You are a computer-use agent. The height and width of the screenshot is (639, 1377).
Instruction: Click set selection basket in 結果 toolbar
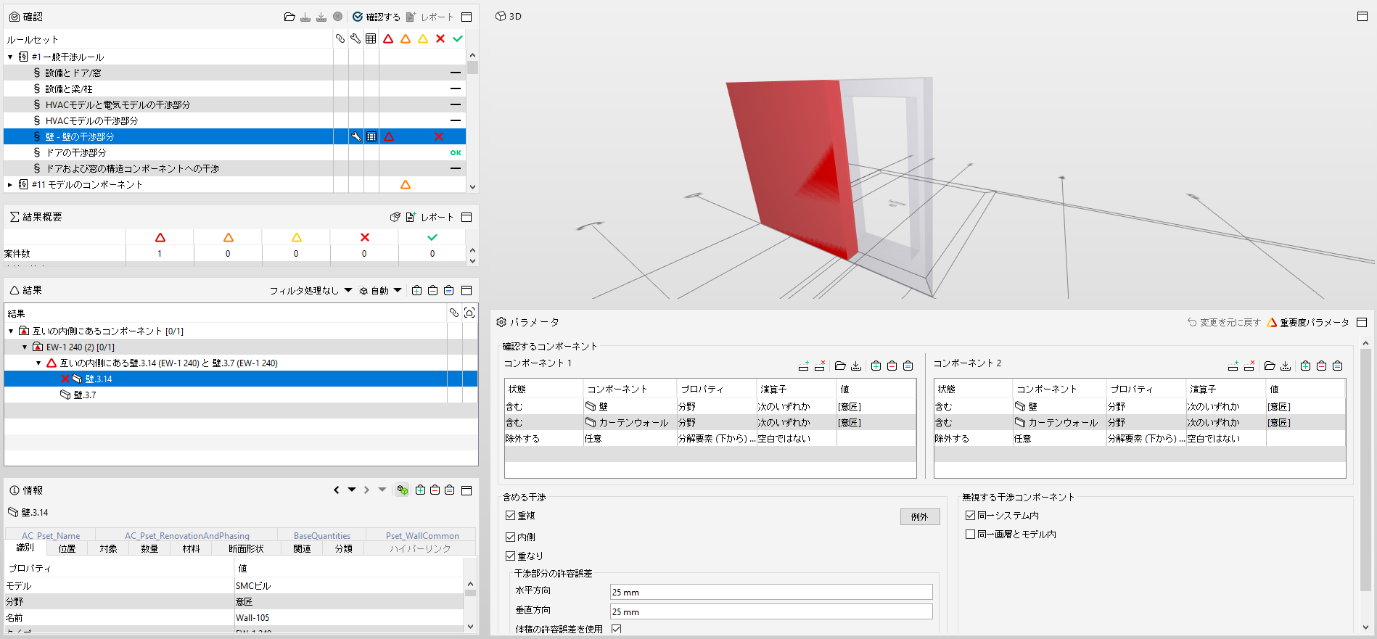[449, 290]
